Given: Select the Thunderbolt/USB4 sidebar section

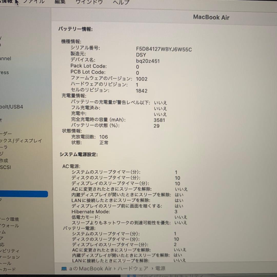Looking at the screenshot, I should [15, 107].
